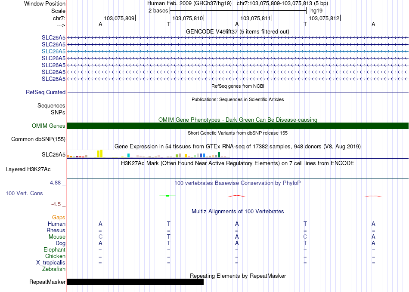This screenshot has height=292, width=409.
Task: Open the H3K27Ac Mark track title
Action: 238,163
